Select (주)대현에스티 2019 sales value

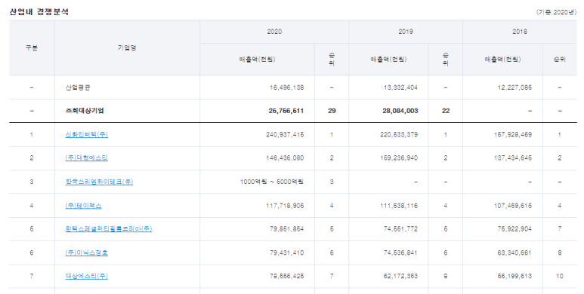click(399, 158)
